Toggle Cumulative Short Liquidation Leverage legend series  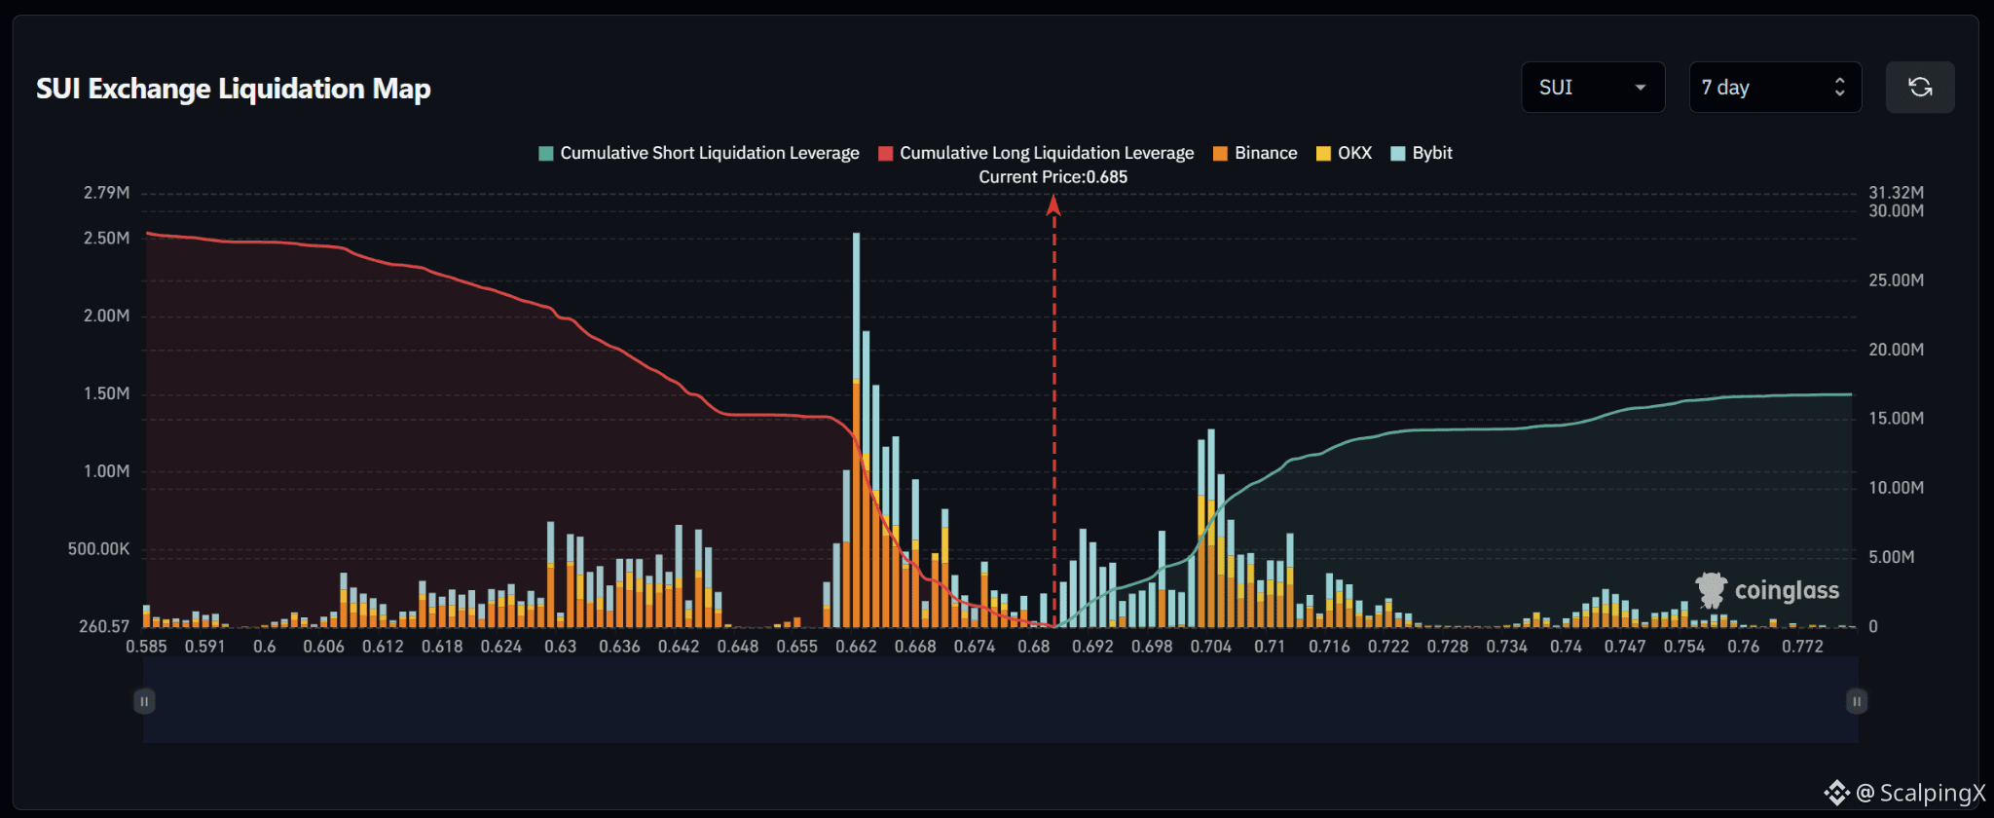(x=699, y=153)
